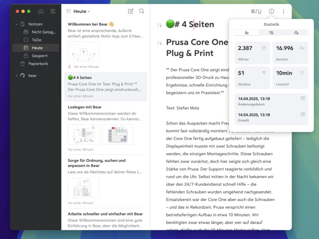Viewport: 319px width, 239px height.
Task: Select Heute in the sidebar
Action: tap(36, 48)
